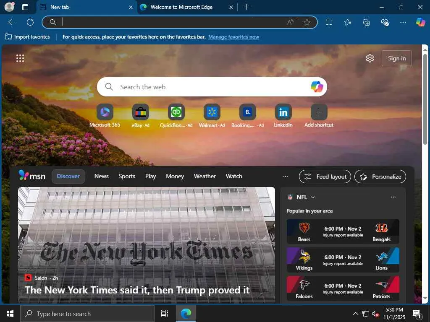Open Weather feed tab
Viewport: 430px width, 322px height.
click(205, 177)
